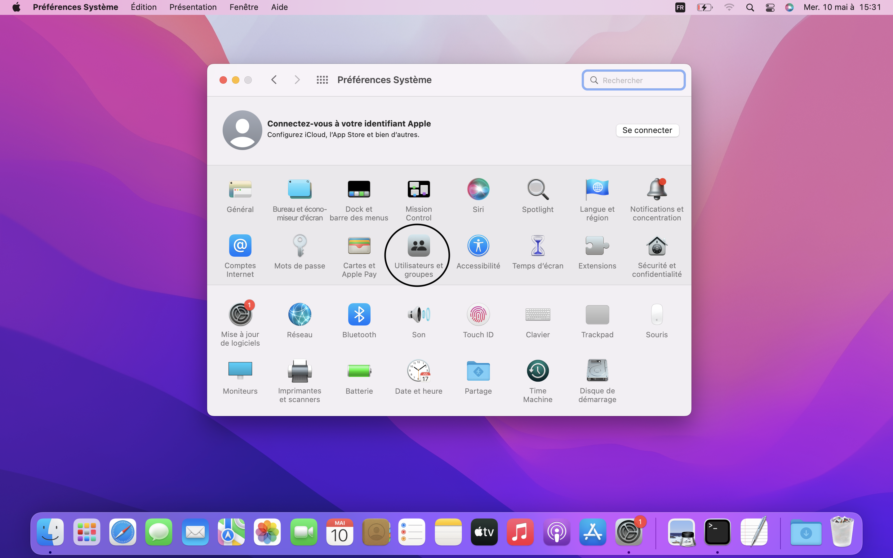This screenshot has height=558, width=893.
Task: Open Date et heure preferences
Action: click(419, 378)
